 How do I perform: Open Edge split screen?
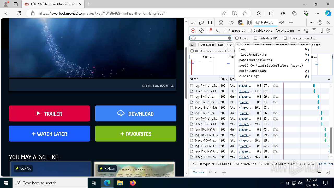click(271, 13)
